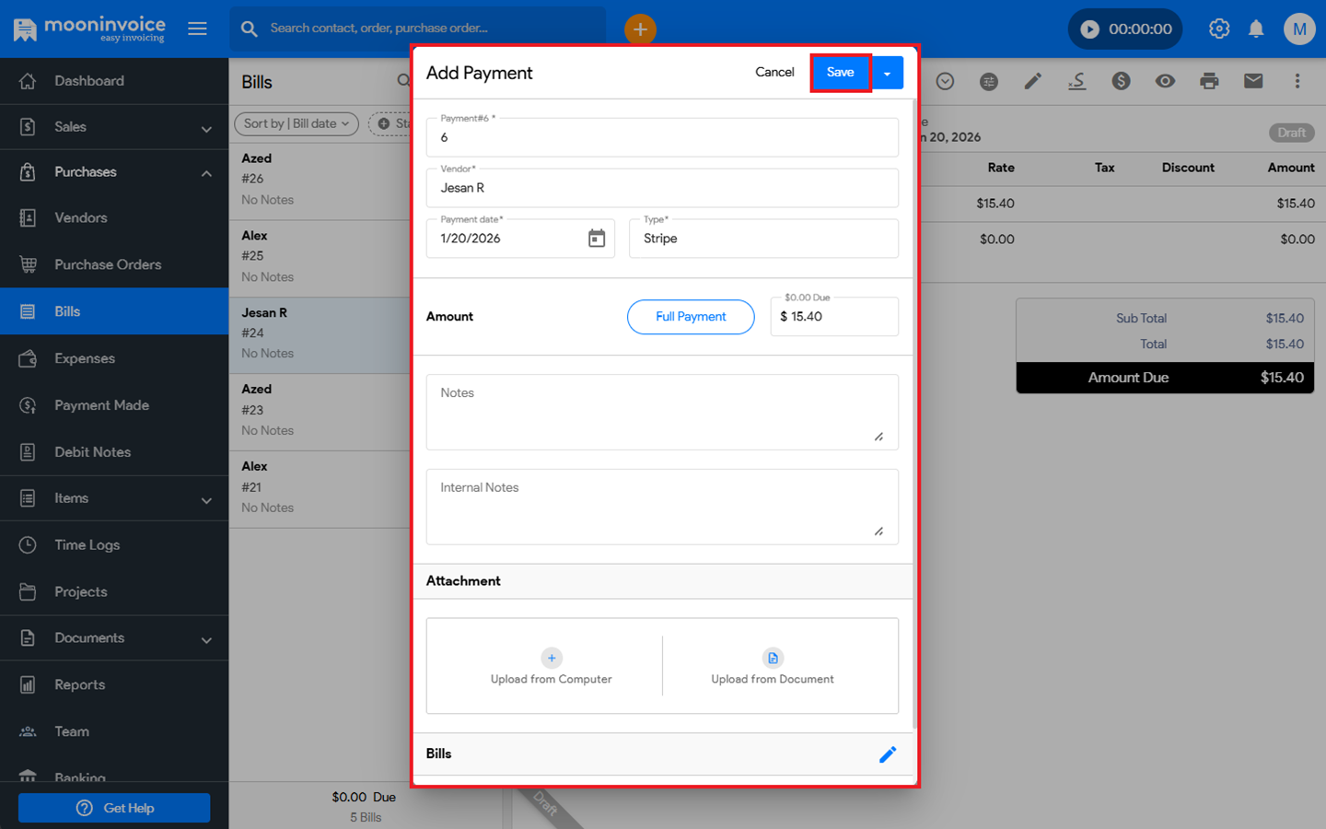Open the Save button dropdown arrow

tap(888, 73)
